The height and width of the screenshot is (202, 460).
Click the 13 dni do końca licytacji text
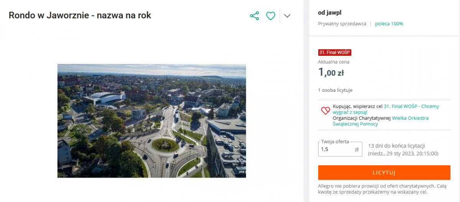396,146
